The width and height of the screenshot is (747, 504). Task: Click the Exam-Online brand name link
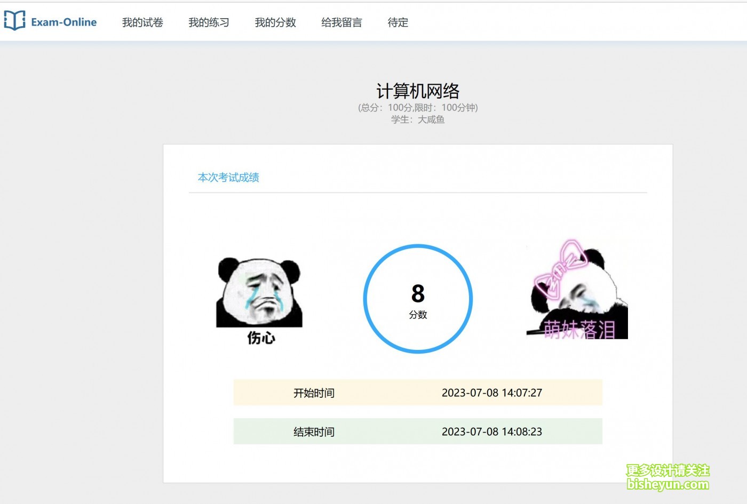(x=64, y=22)
